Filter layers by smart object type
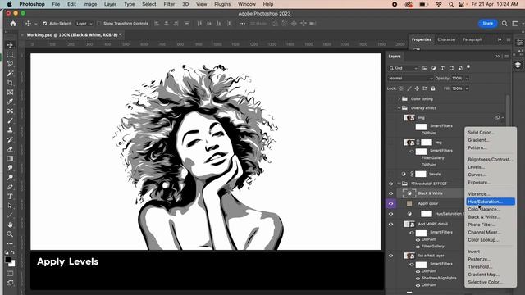 tap(460, 68)
